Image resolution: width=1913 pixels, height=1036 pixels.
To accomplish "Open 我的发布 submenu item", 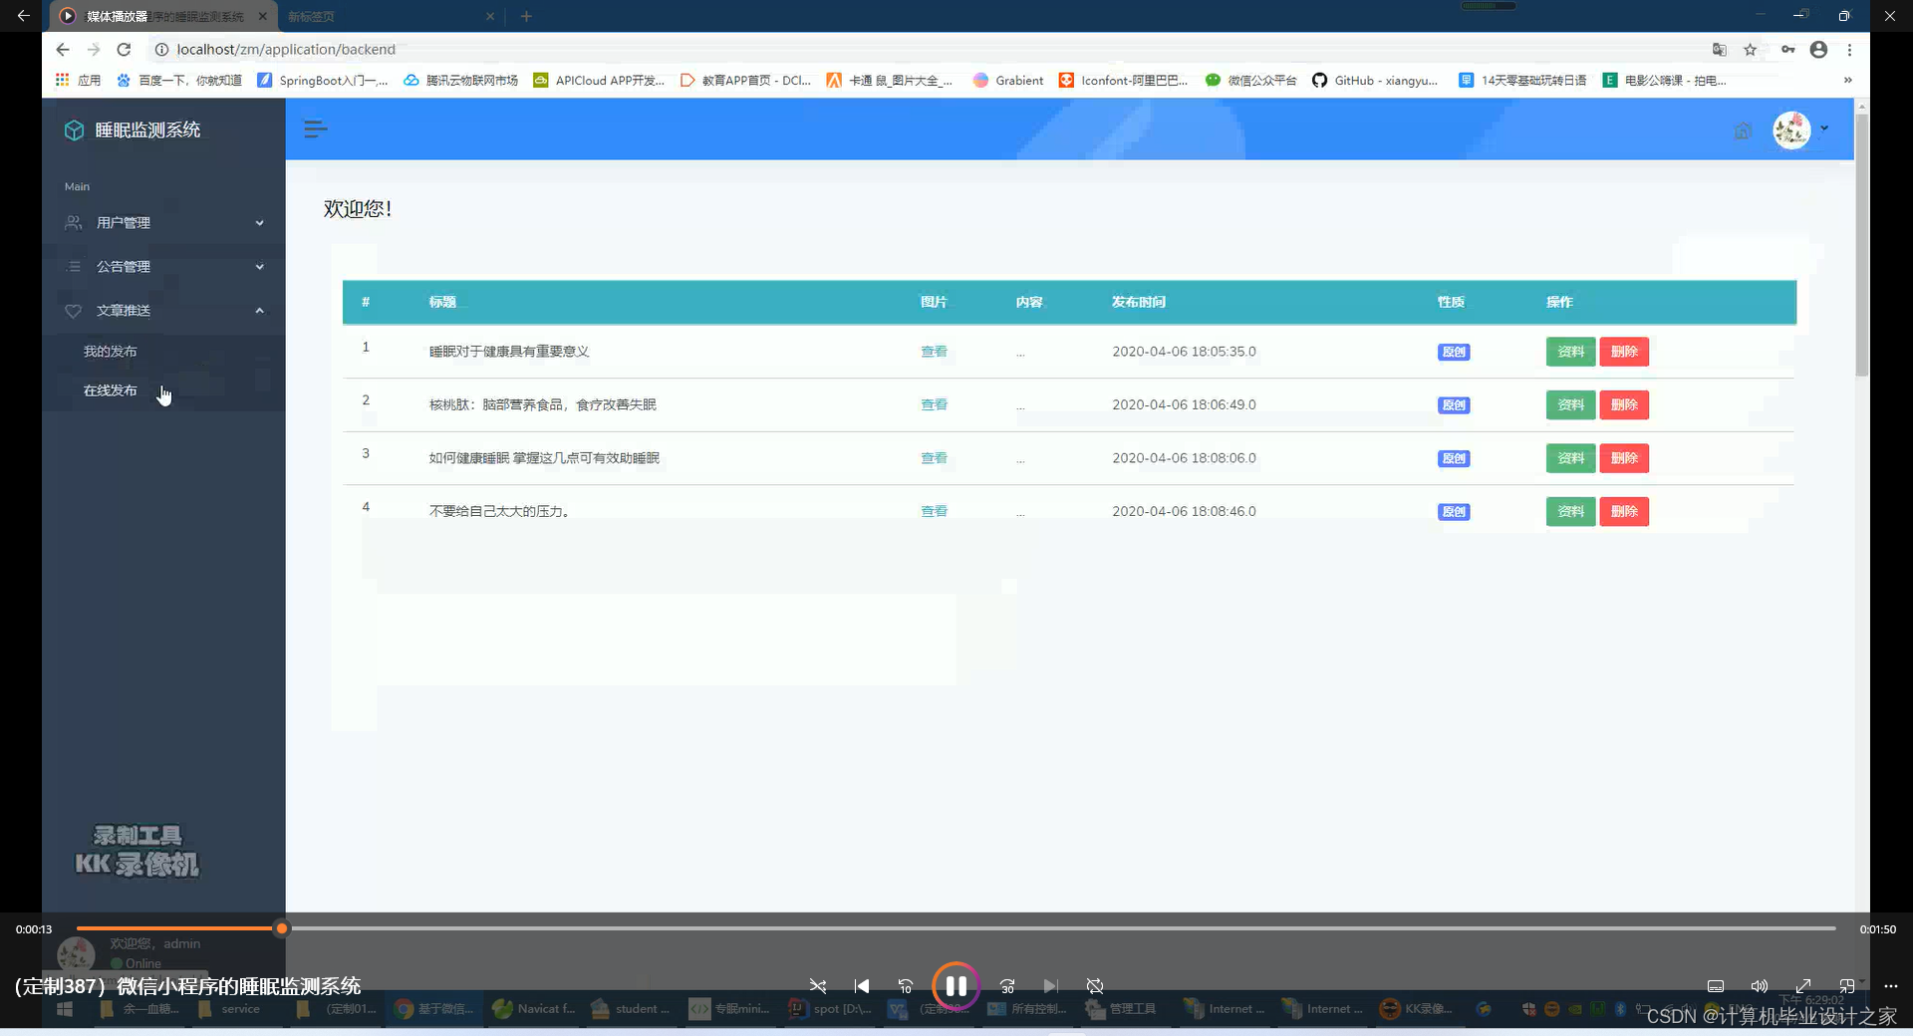I will click(110, 352).
